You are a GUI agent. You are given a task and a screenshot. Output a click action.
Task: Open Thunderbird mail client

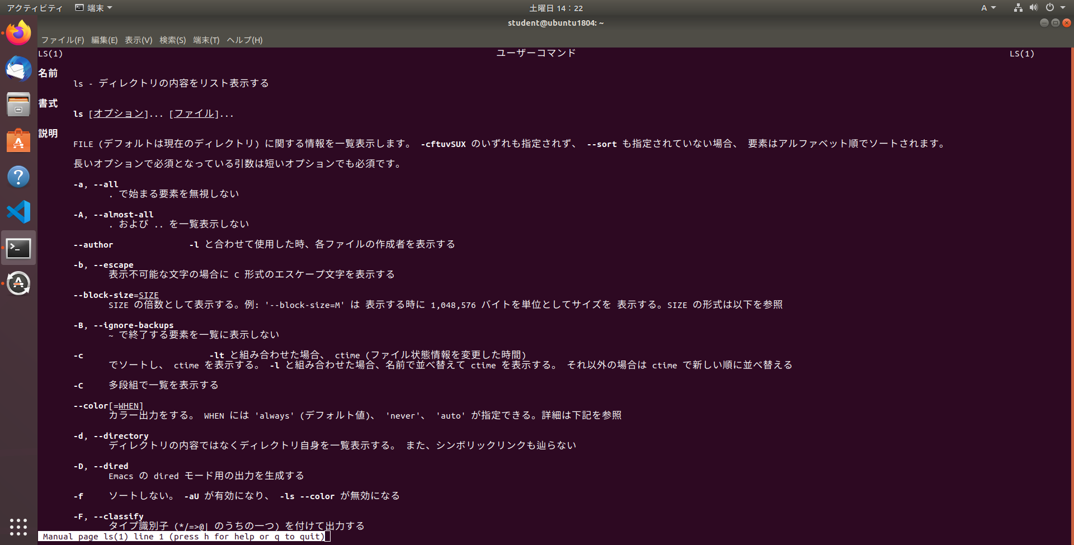coord(18,68)
